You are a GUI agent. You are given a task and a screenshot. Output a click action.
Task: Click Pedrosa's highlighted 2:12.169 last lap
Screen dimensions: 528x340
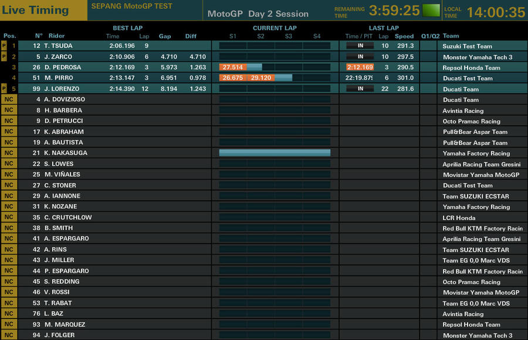coord(360,67)
